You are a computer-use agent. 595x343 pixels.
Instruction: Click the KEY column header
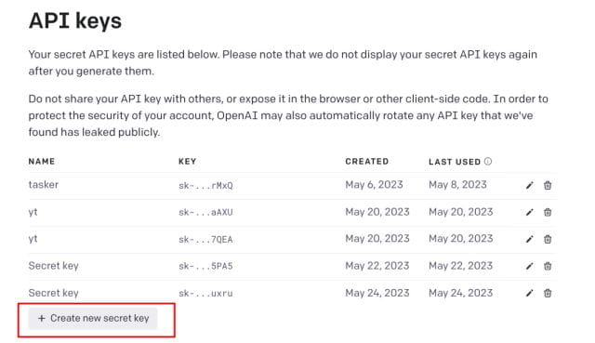click(188, 161)
